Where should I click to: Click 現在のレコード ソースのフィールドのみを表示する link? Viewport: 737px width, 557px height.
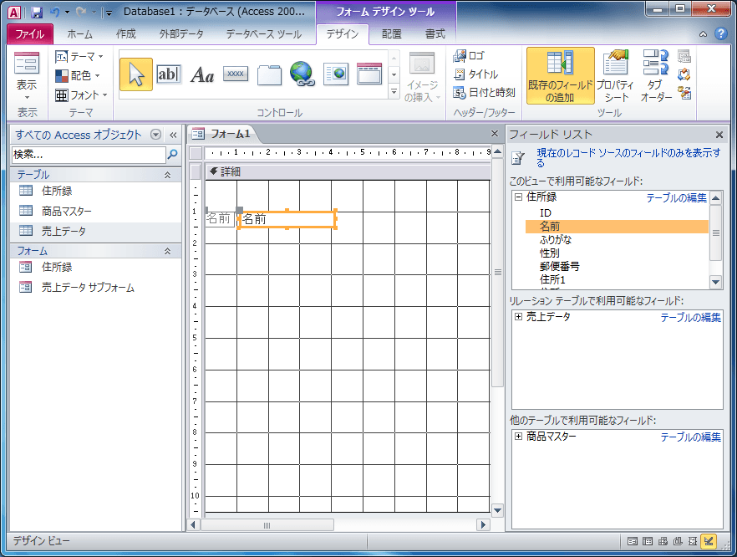(628, 157)
